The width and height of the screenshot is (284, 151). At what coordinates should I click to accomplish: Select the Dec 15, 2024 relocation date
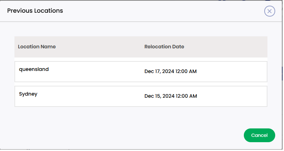(x=171, y=96)
